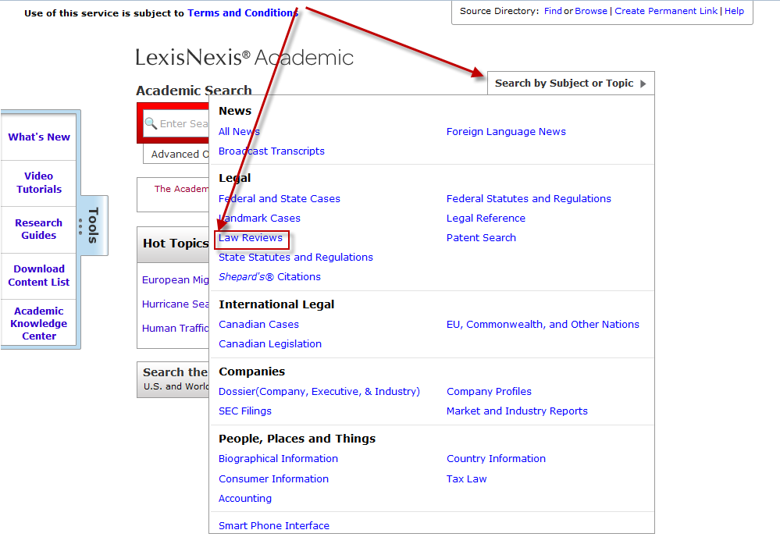Viewport: 780px width, 537px height.
Task: Open Create Permanent Link
Action: [666, 11]
